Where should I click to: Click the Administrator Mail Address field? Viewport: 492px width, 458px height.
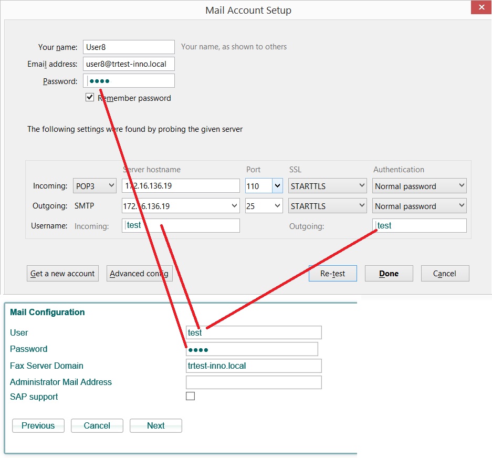254,382
